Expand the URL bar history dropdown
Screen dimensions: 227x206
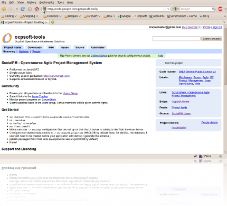click(168, 9)
